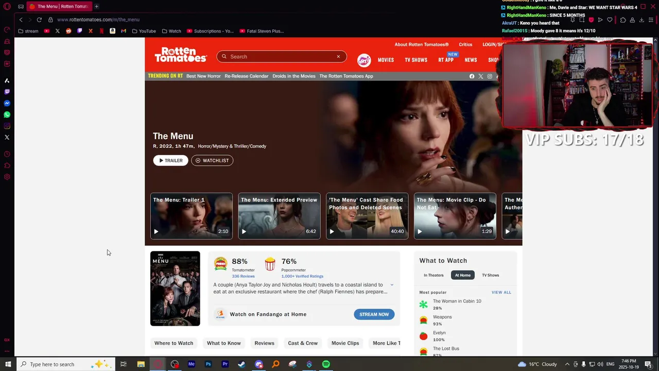Screen dimensions: 659x371
Task: Open Photoshop from the taskbar
Action: (x=208, y=364)
